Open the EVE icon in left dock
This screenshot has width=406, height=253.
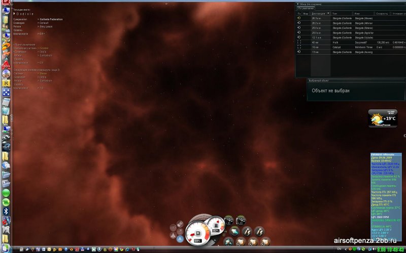[6, 147]
